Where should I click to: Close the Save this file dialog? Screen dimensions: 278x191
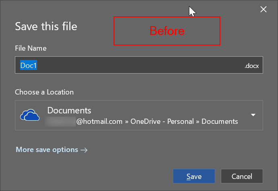tap(263, 9)
